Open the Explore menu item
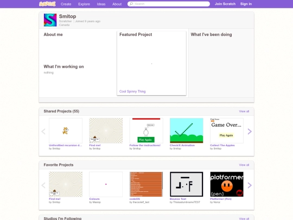293x220 pixels. click(84, 4)
